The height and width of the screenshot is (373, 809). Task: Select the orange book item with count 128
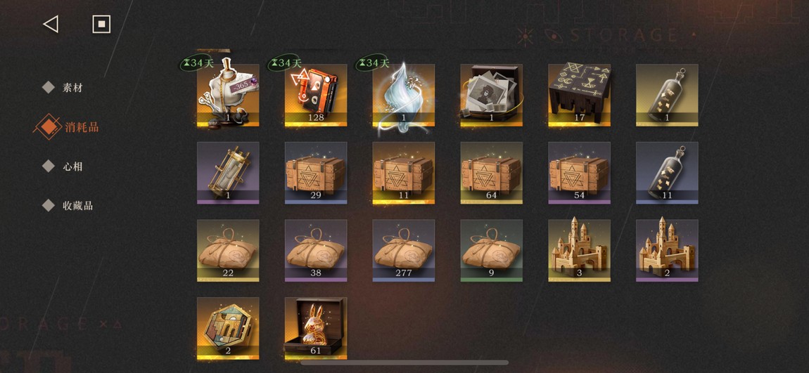316,96
